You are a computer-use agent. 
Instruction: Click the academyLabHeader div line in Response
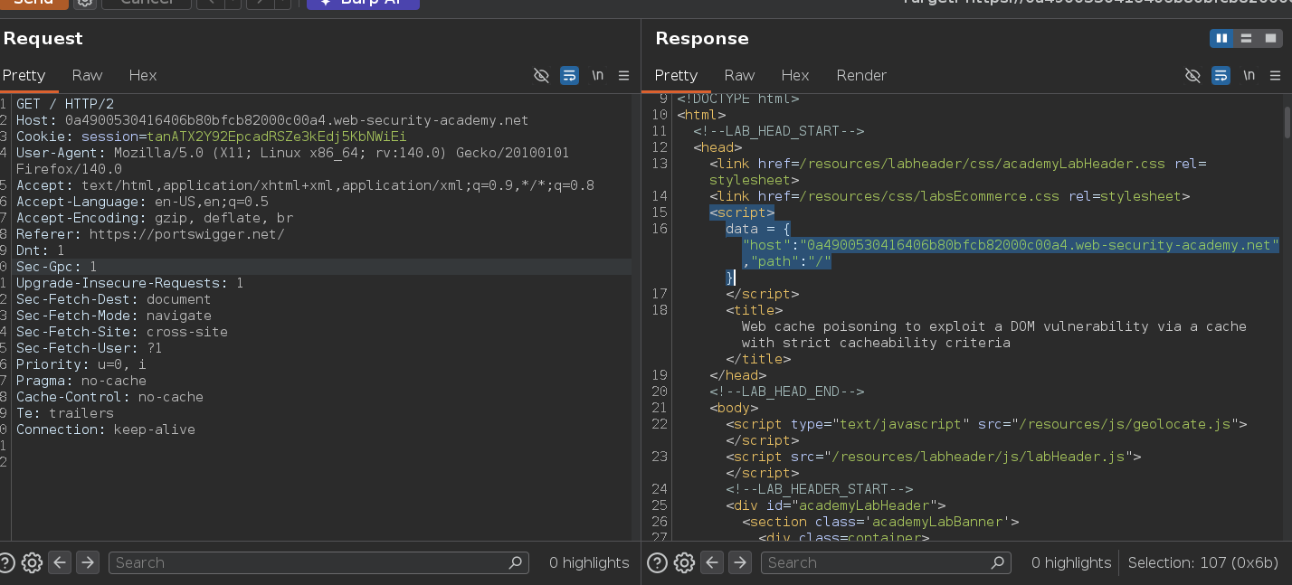tap(835, 505)
